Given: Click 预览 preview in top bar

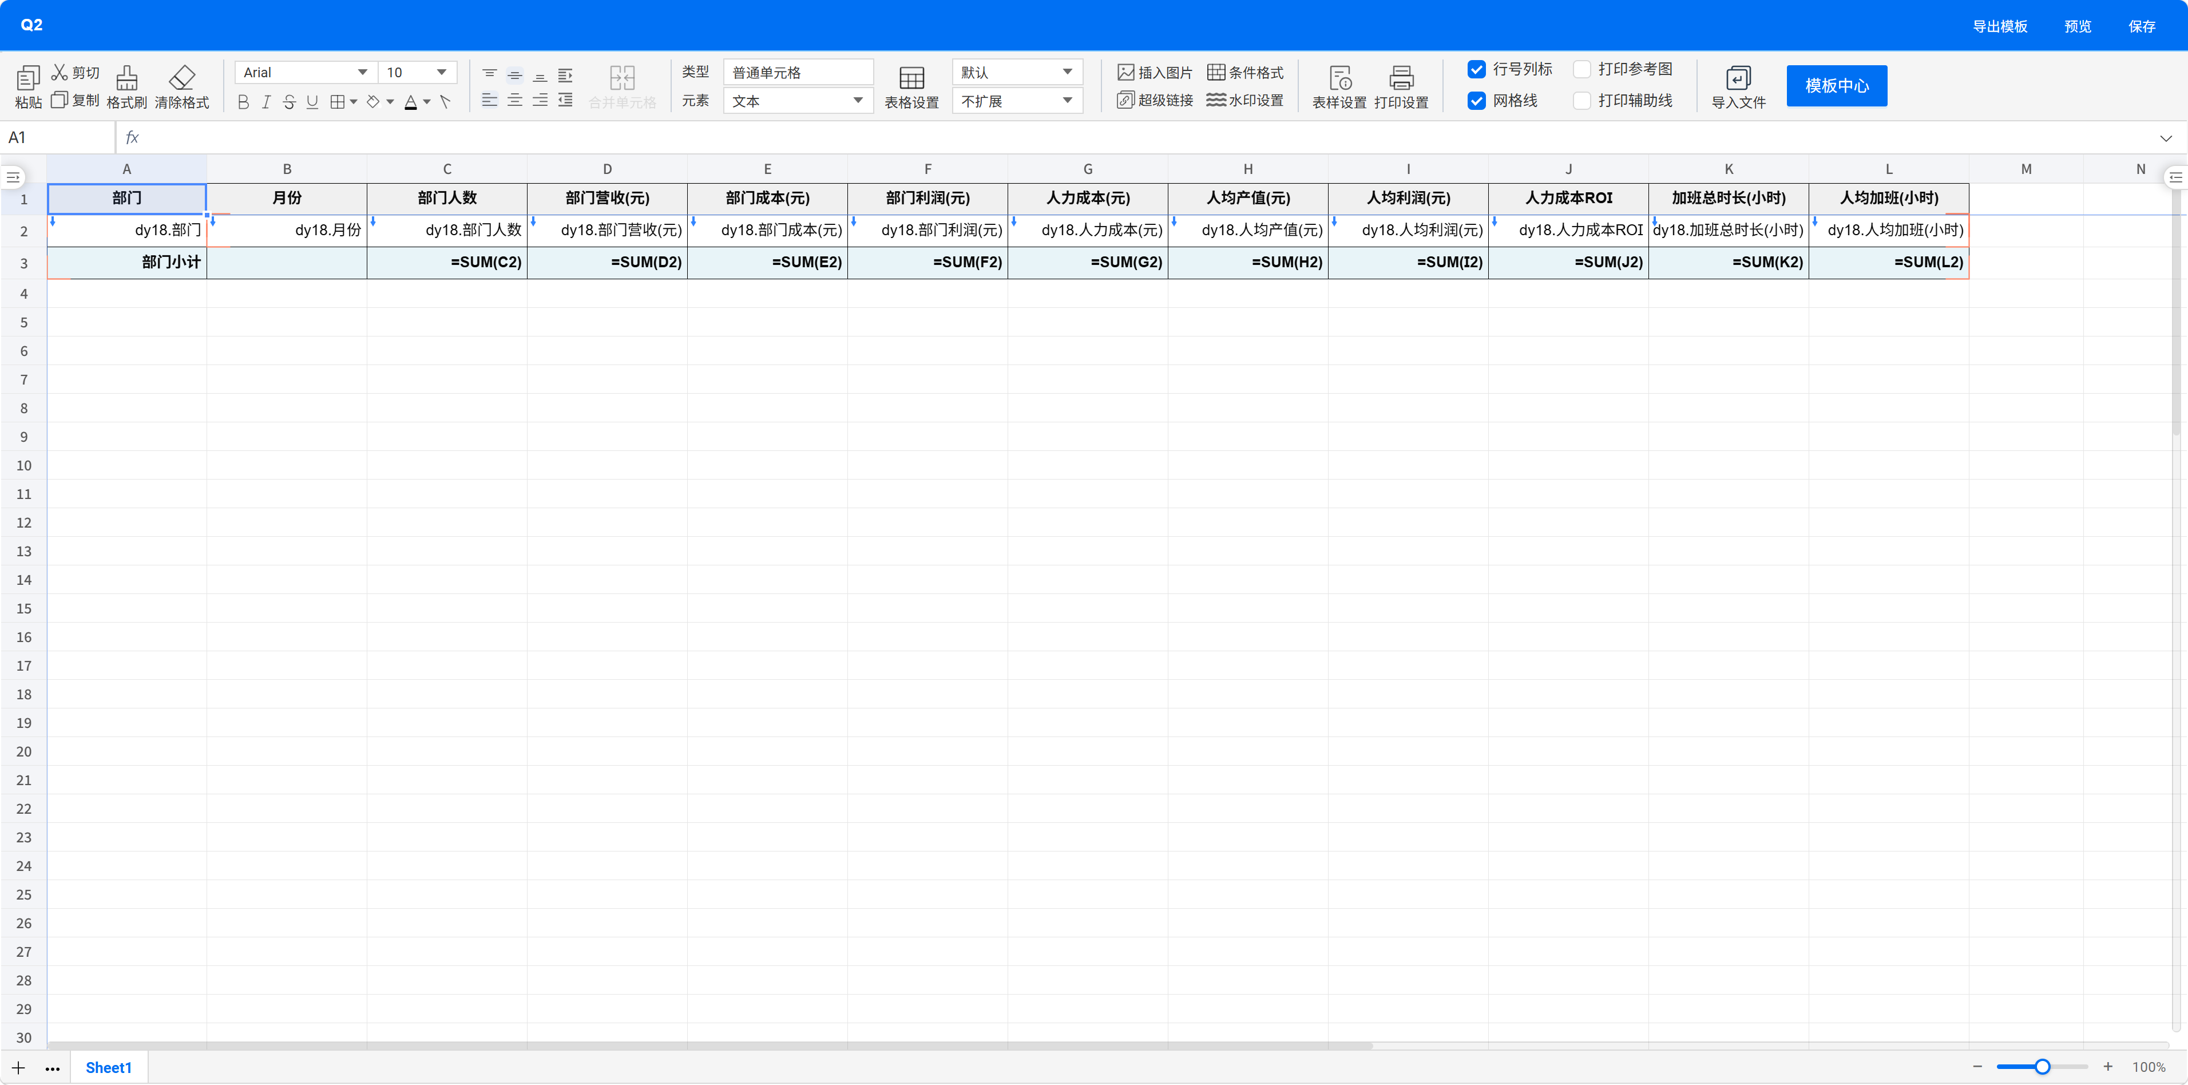Looking at the screenshot, I should (2077, 26).
